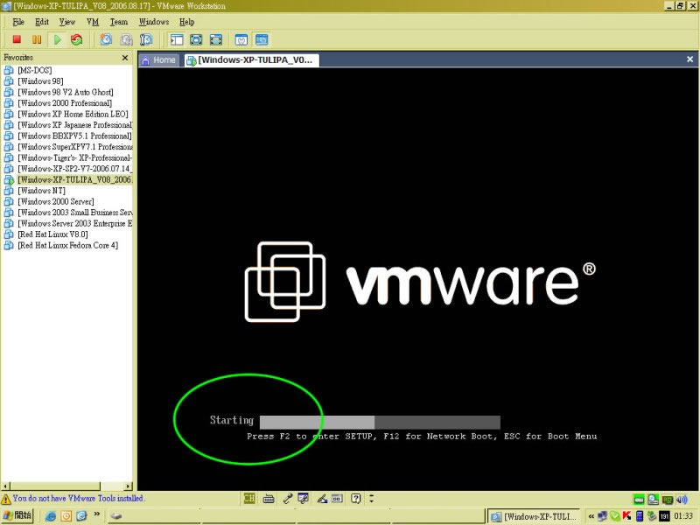Close the Favorites panel
The image size is (700, 525).
pos(125,58)
